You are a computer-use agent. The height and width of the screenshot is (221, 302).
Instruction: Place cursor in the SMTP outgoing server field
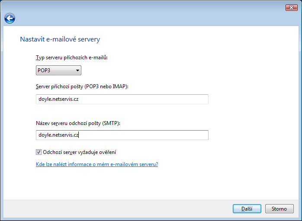point(122,135)
